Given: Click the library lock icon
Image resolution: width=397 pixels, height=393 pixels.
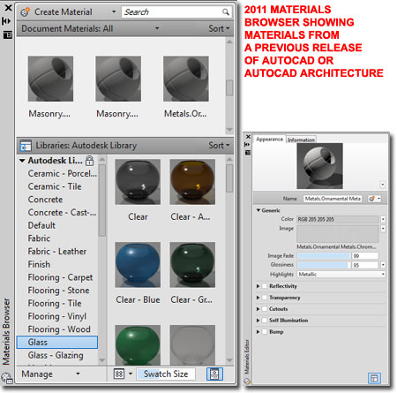Looking at the screenshot, I should [89, 161].
